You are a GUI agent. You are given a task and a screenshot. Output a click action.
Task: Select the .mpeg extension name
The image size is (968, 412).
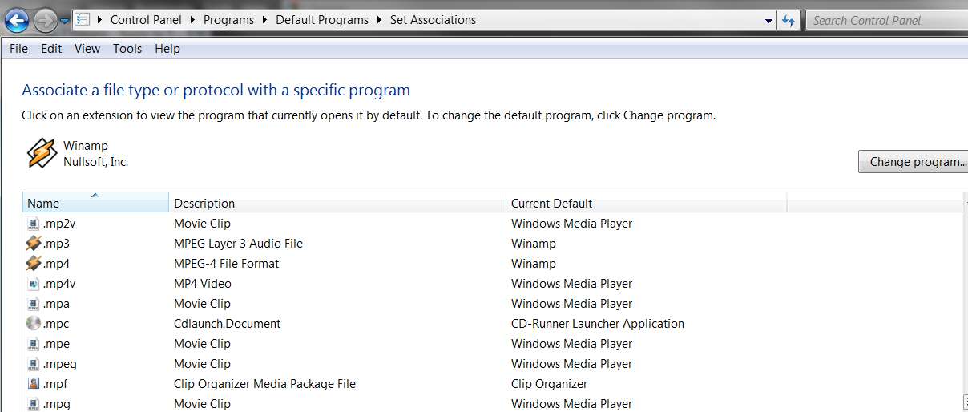tap(60, 364)
